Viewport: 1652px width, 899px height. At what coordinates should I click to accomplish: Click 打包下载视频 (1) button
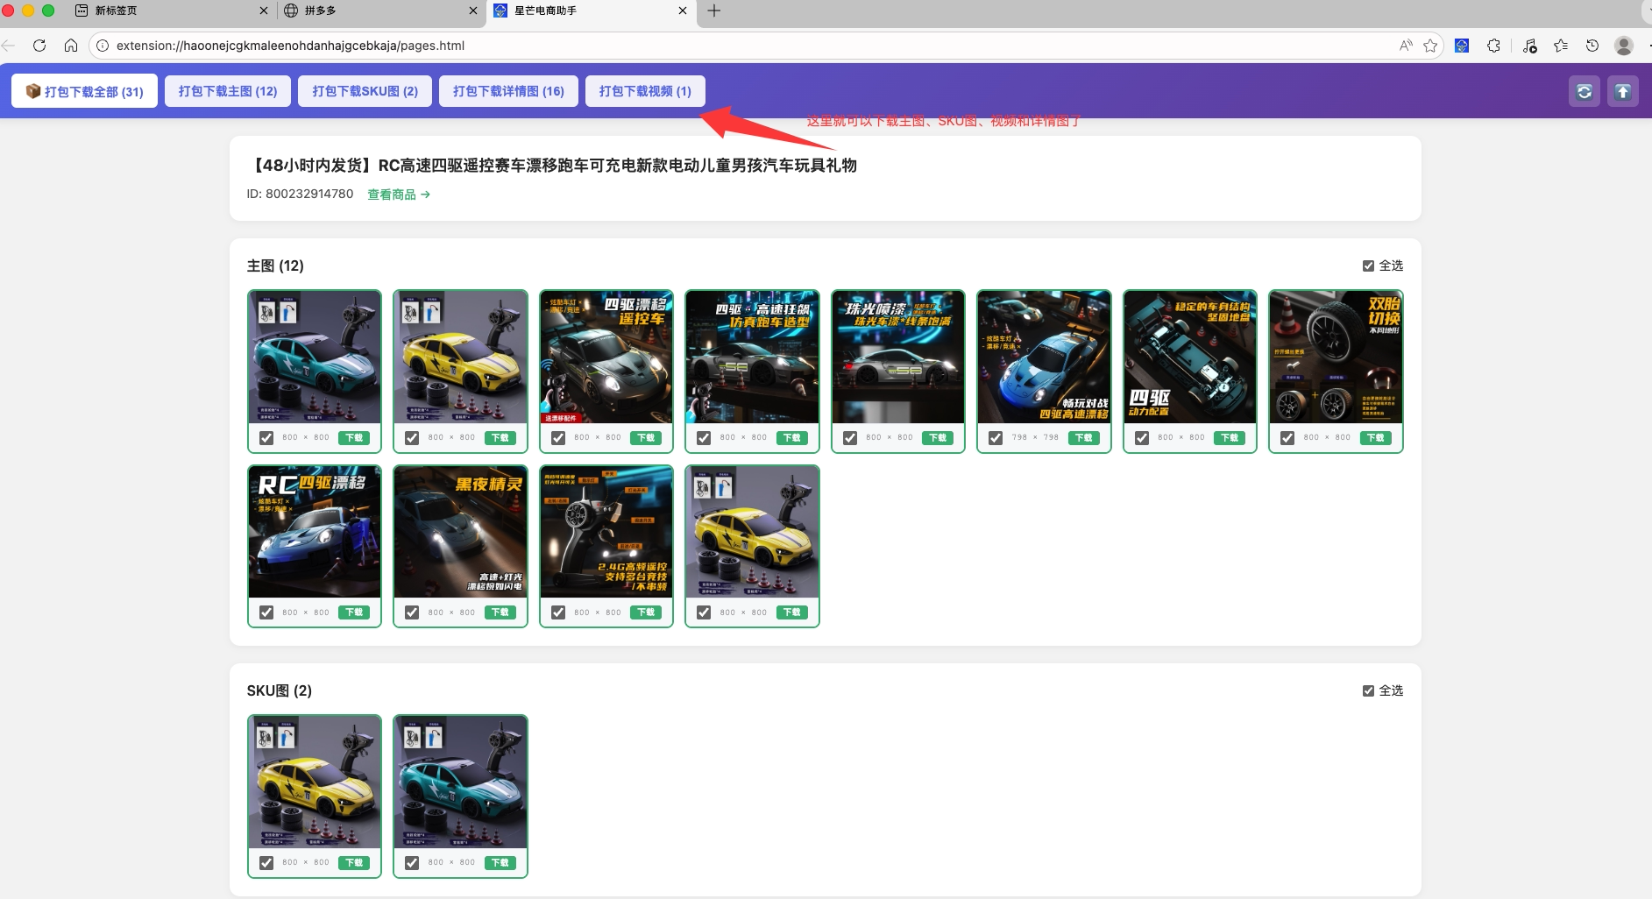click(x=645, y=91)
